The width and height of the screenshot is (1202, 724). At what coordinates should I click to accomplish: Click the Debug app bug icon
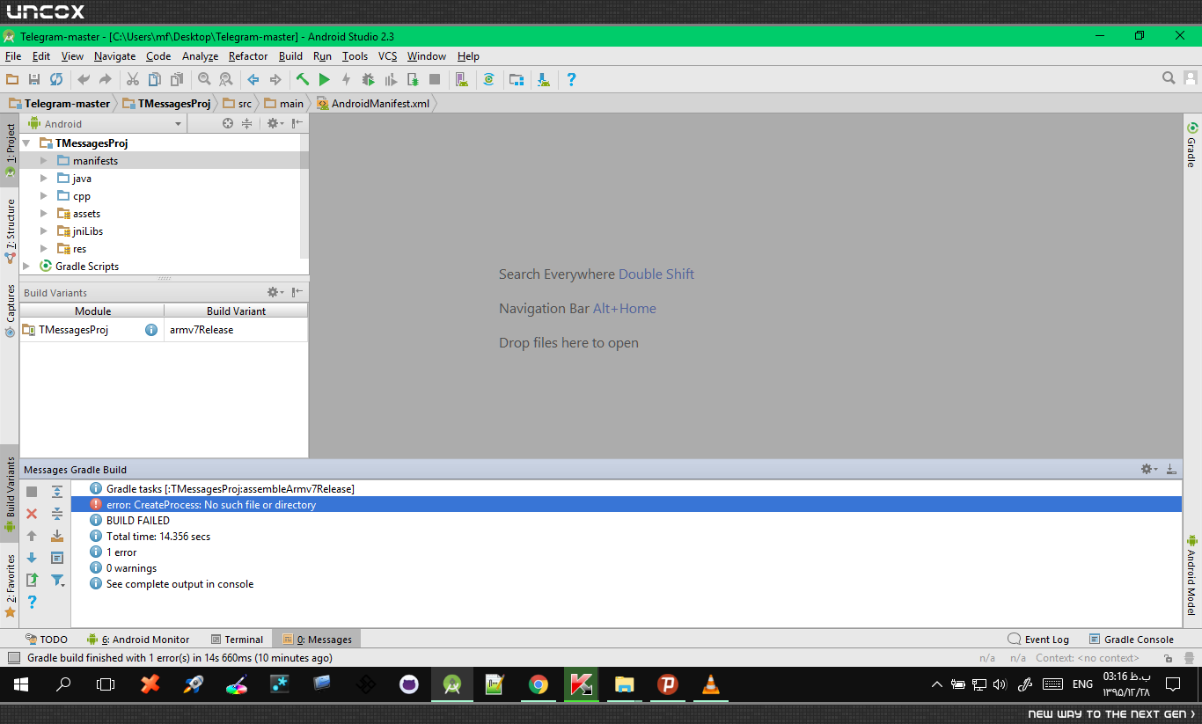(x=369, y=79)
